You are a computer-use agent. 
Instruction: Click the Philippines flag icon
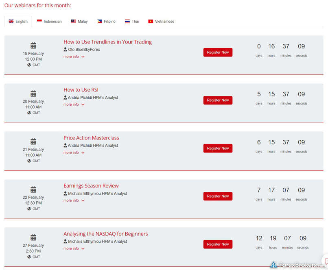coord(99,21)
